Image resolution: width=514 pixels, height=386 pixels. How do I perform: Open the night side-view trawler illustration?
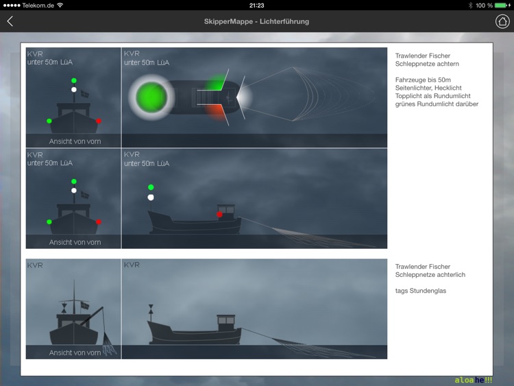click(254, 198)
